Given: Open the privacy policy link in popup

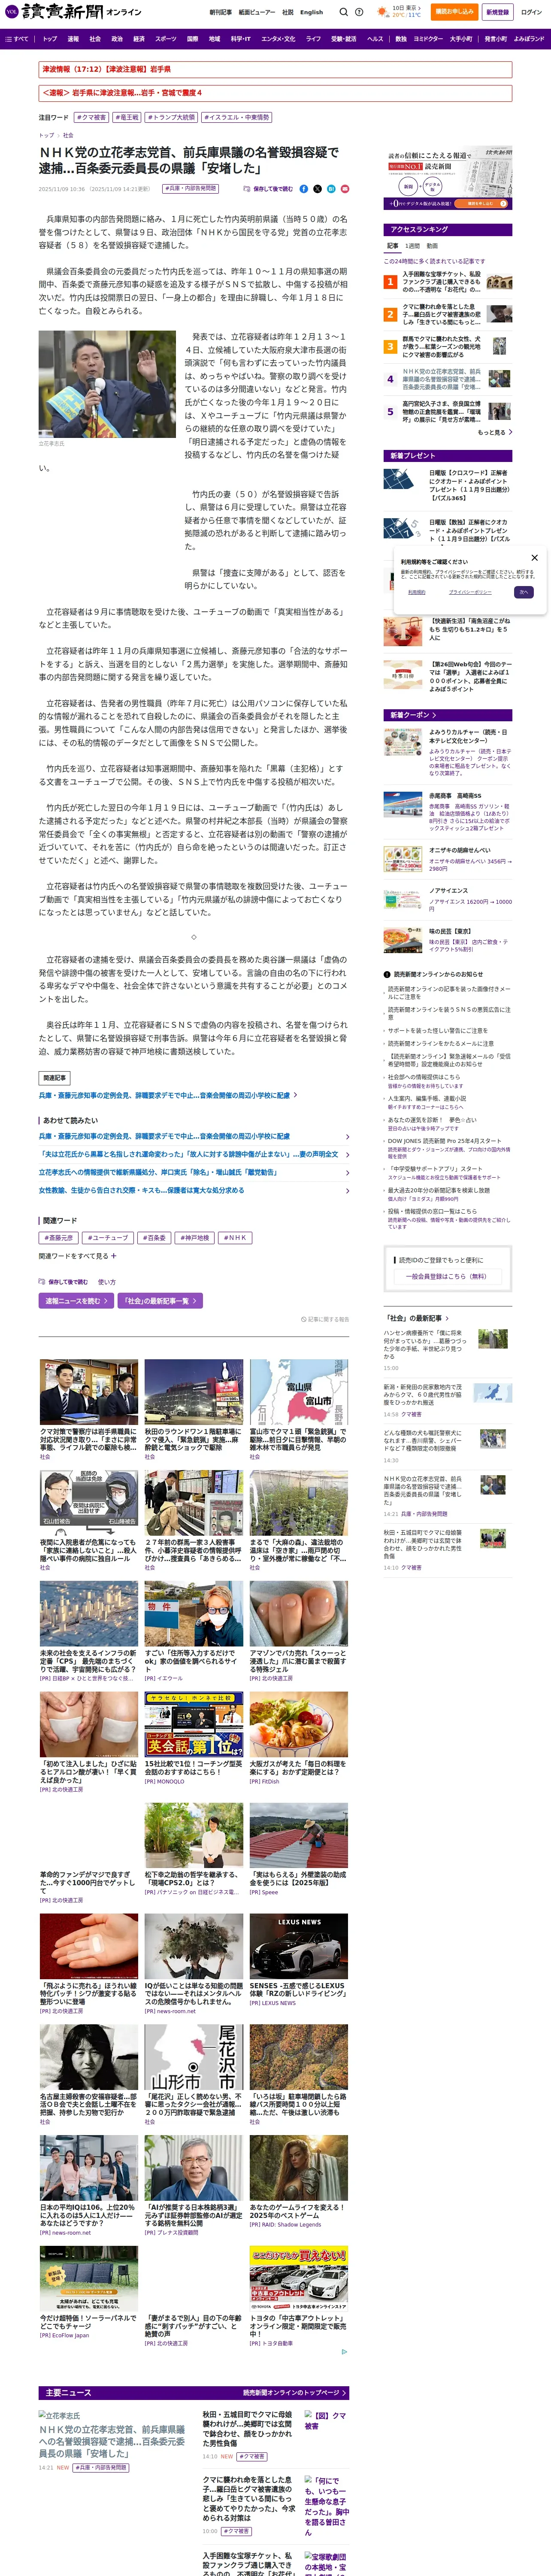Looking at the screenshot, I should (x=469, y=592).
